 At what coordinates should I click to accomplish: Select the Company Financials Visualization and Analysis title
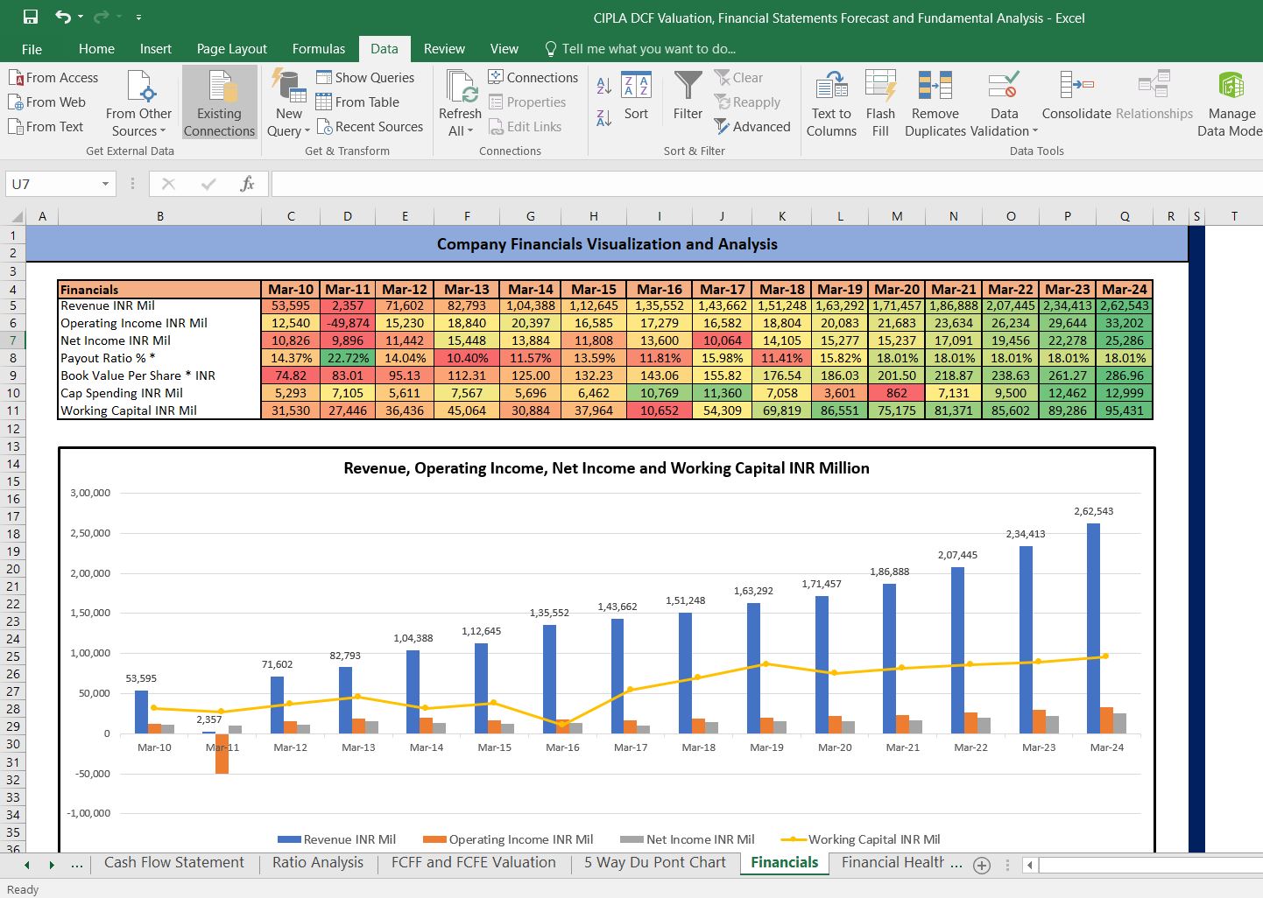607,244
